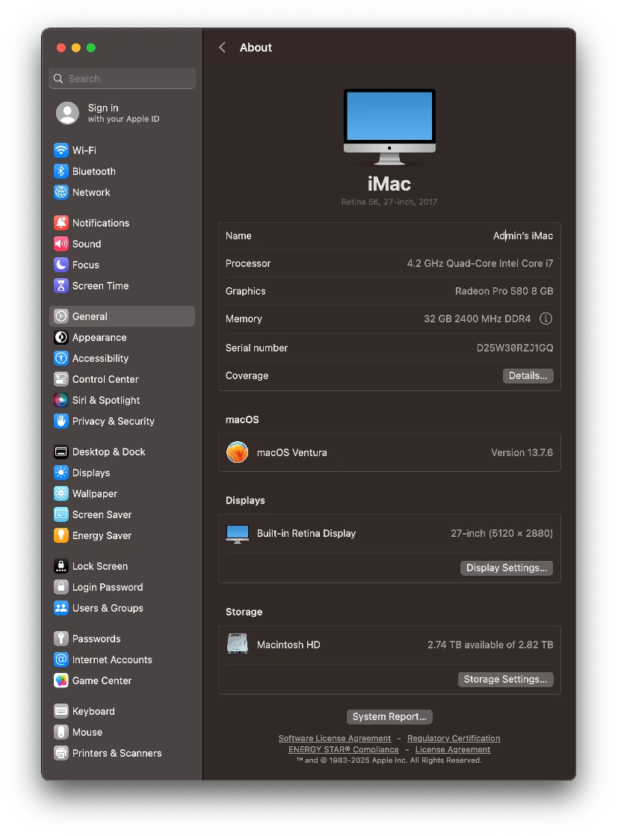
Task: Click Radeon Pro 580 8 GB text
Action: coord(504,291)
